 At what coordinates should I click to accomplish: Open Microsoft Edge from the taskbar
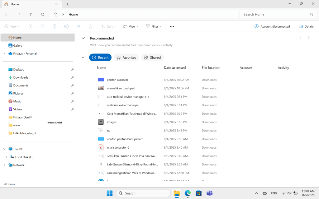188,193
